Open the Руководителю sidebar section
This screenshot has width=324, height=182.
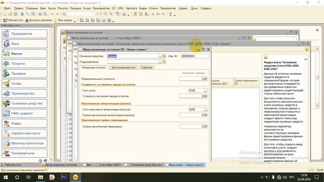coord(25,153)
